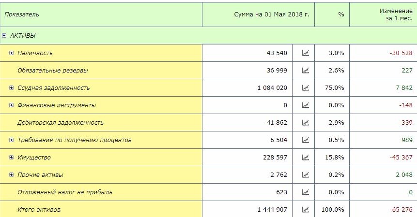Open chart icon for Дебиторская задолженность row
Viewport: 417px width, 217px height.
306,123
